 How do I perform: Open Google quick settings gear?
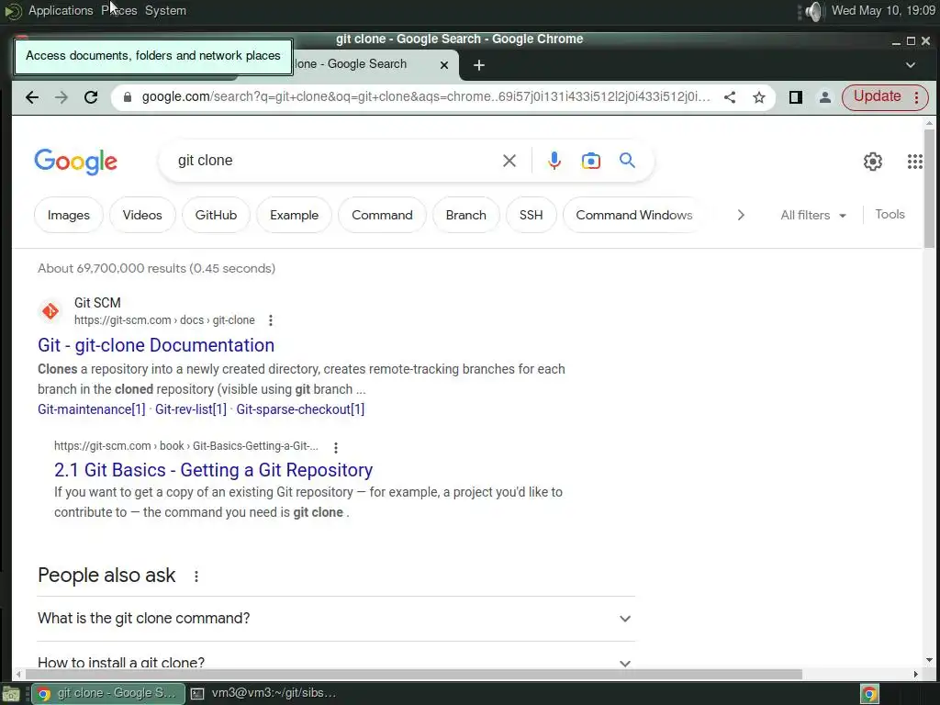pyautogui.click(x=872, y=162)
